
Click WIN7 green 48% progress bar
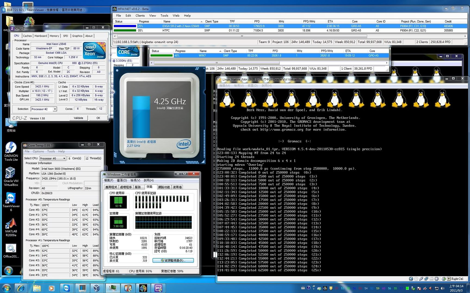tap(162, 56)
